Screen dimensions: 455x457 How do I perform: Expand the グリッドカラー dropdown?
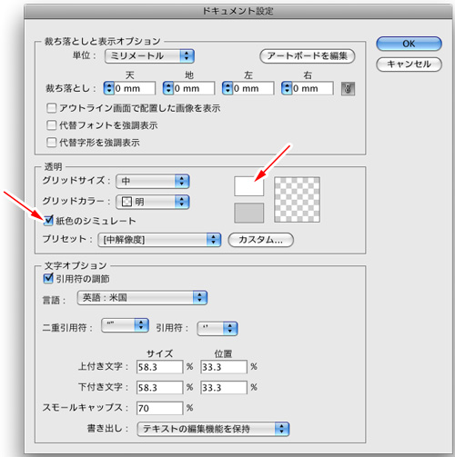tap(153, 202)
